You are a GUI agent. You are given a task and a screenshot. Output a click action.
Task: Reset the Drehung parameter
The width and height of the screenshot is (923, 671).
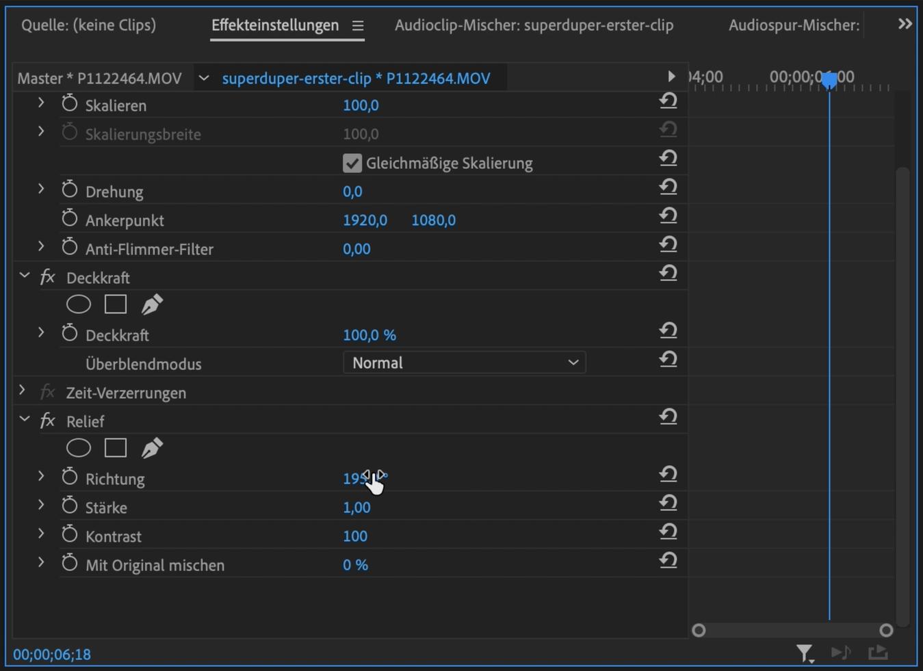[668, 187]
